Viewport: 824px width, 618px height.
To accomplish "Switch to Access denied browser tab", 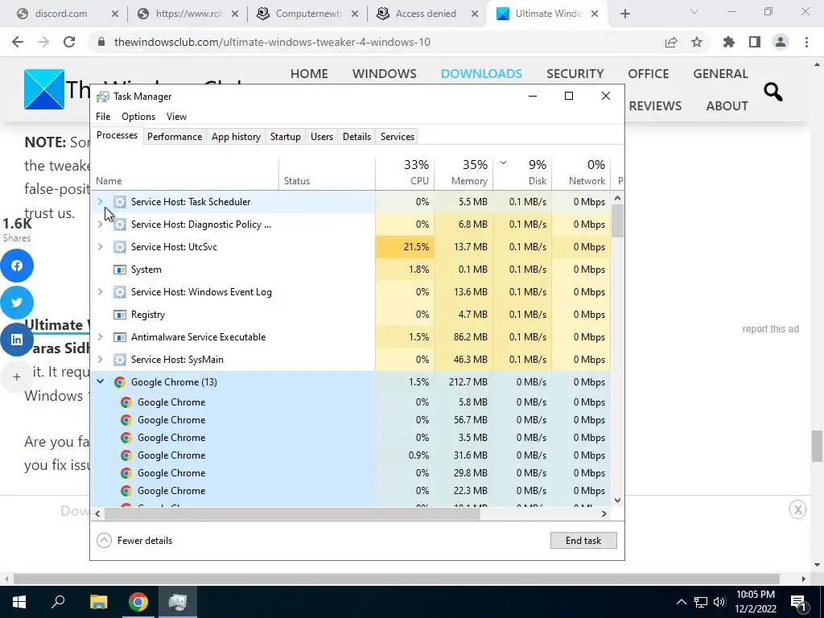I will [x=426, y=14].
